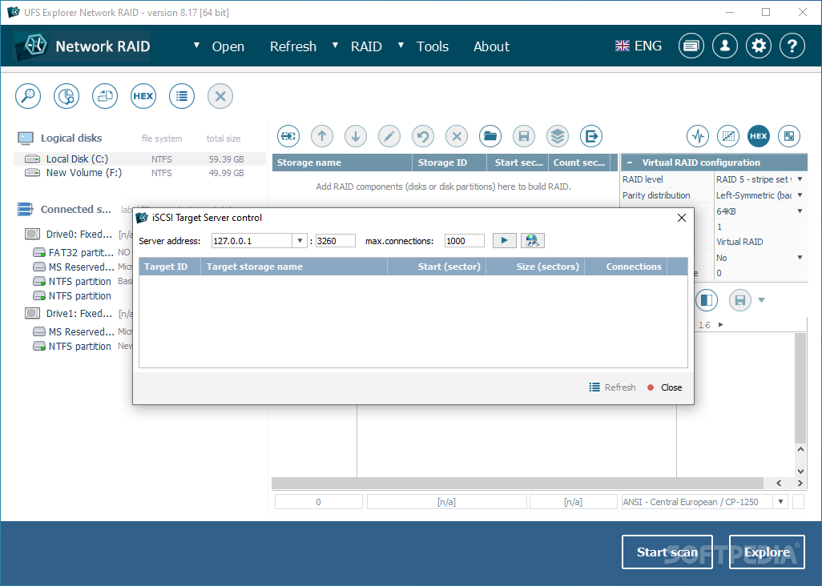Screen dimensions: 822x586
Task: Open the RAID menu
Action: pos(366,46)
